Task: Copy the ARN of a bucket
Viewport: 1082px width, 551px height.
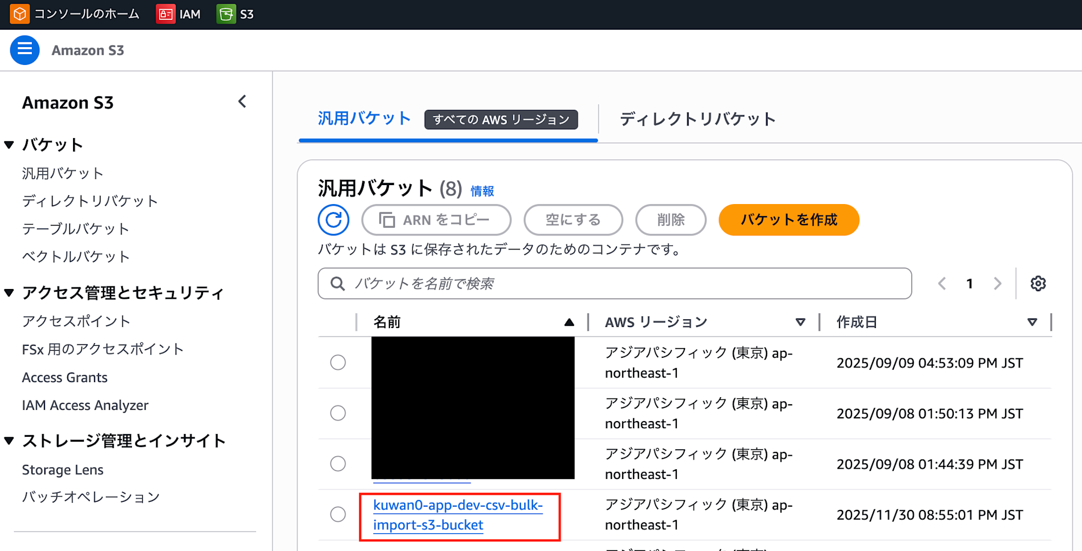Action: click(436, 220)
